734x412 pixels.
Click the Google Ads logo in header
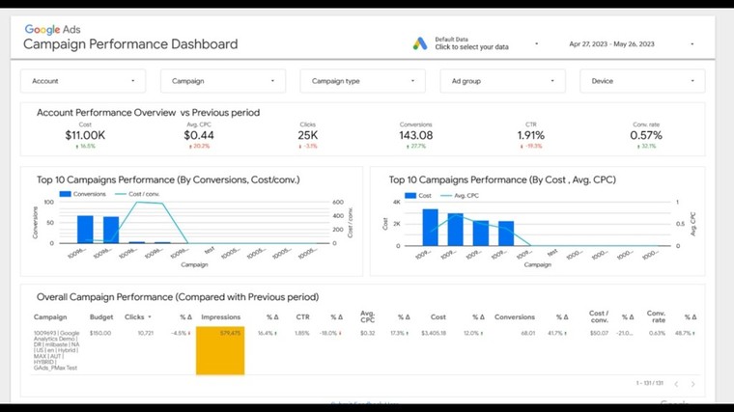pos(52,30)
